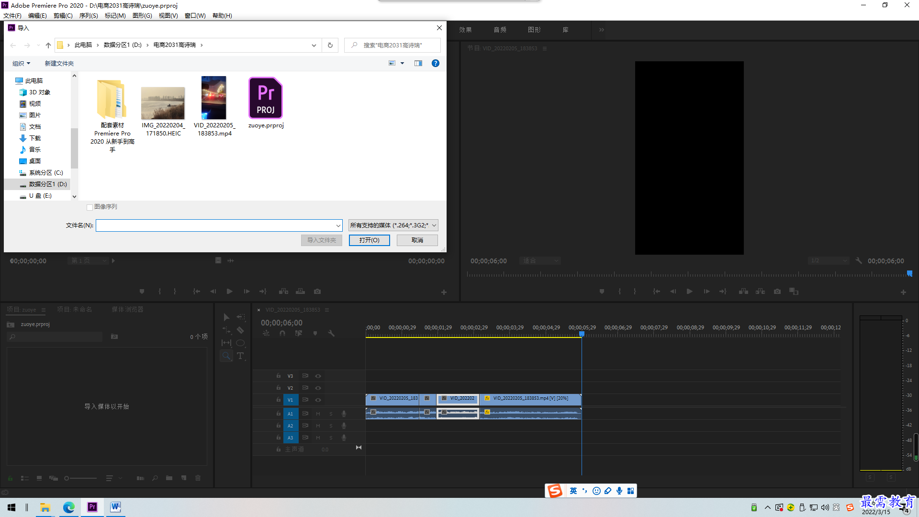919x517 pixels.
Task: Click 打开(O) button
Action: coord(369,240)
